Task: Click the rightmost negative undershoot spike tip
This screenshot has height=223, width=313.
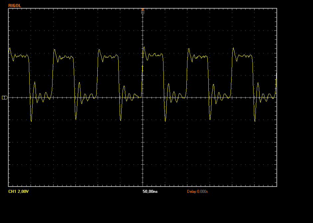Action: 255,121
